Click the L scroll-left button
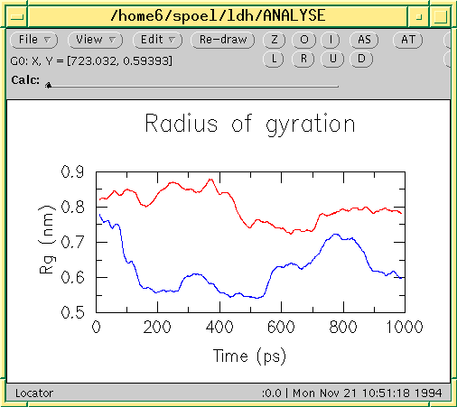This screenshot has width=457, height=407. (x=274, y=59)
